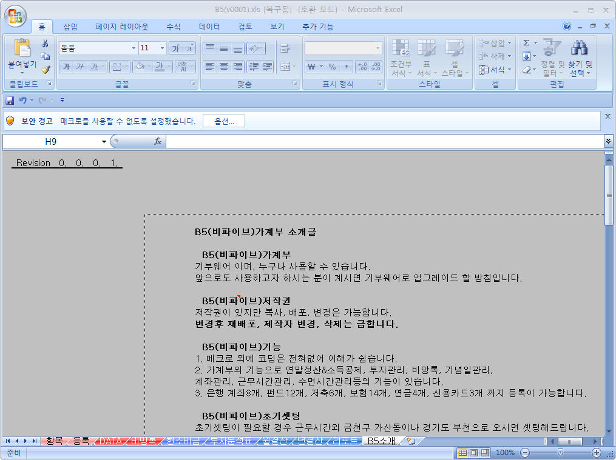Click the 100% zoom level button
Image resolution: width=616 pixels, height=460 pixels.
click(505, 453)
